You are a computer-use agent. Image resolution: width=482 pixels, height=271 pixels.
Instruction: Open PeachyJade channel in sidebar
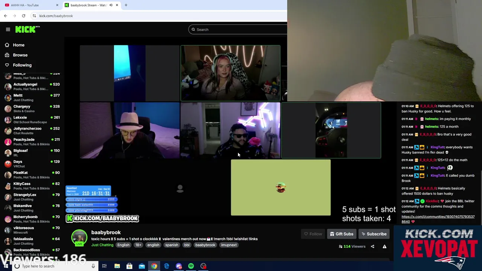(32, 142)
